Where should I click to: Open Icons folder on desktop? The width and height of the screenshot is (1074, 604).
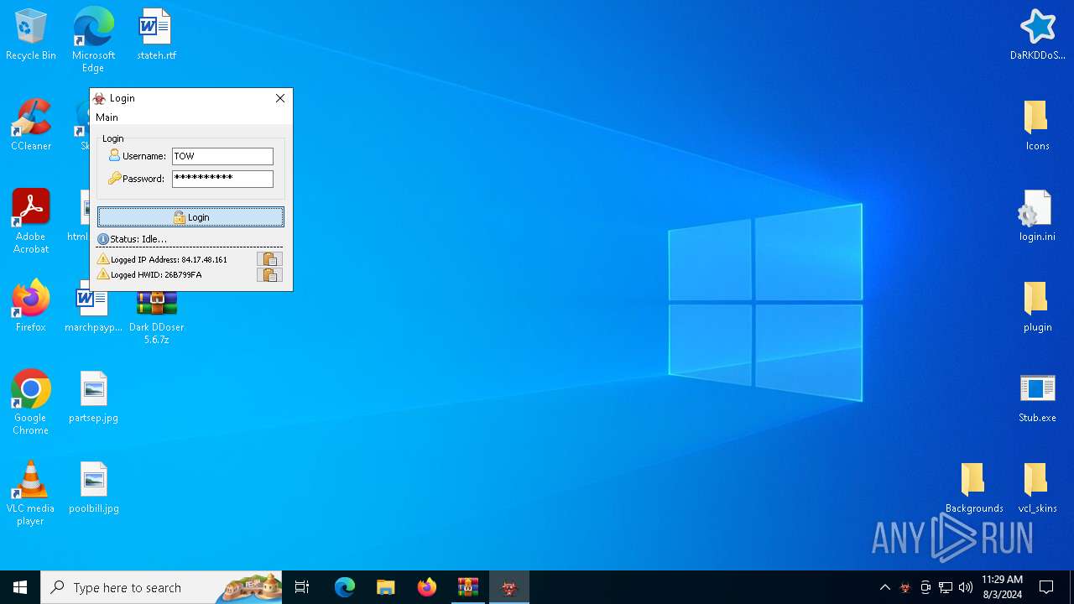pyautogui.click(x=1037, y=124)
